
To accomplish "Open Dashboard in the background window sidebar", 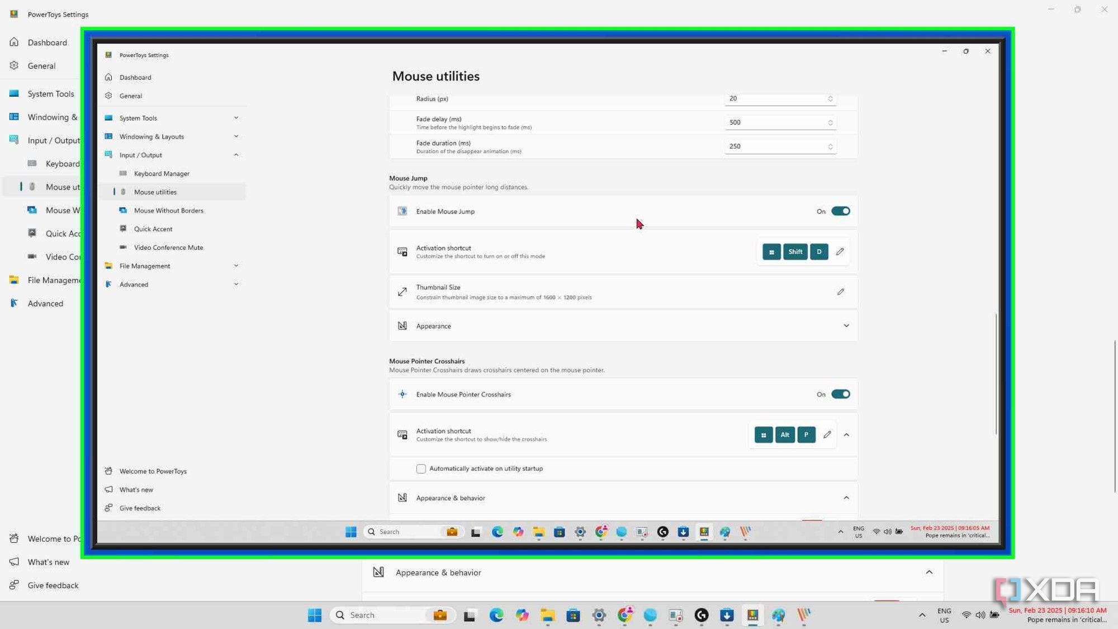I will click(47, 42).
